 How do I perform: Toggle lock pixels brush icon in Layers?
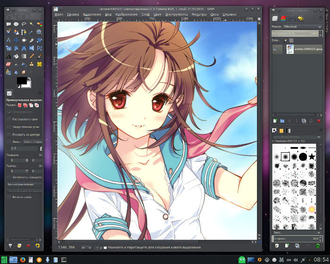coord(285,41)
